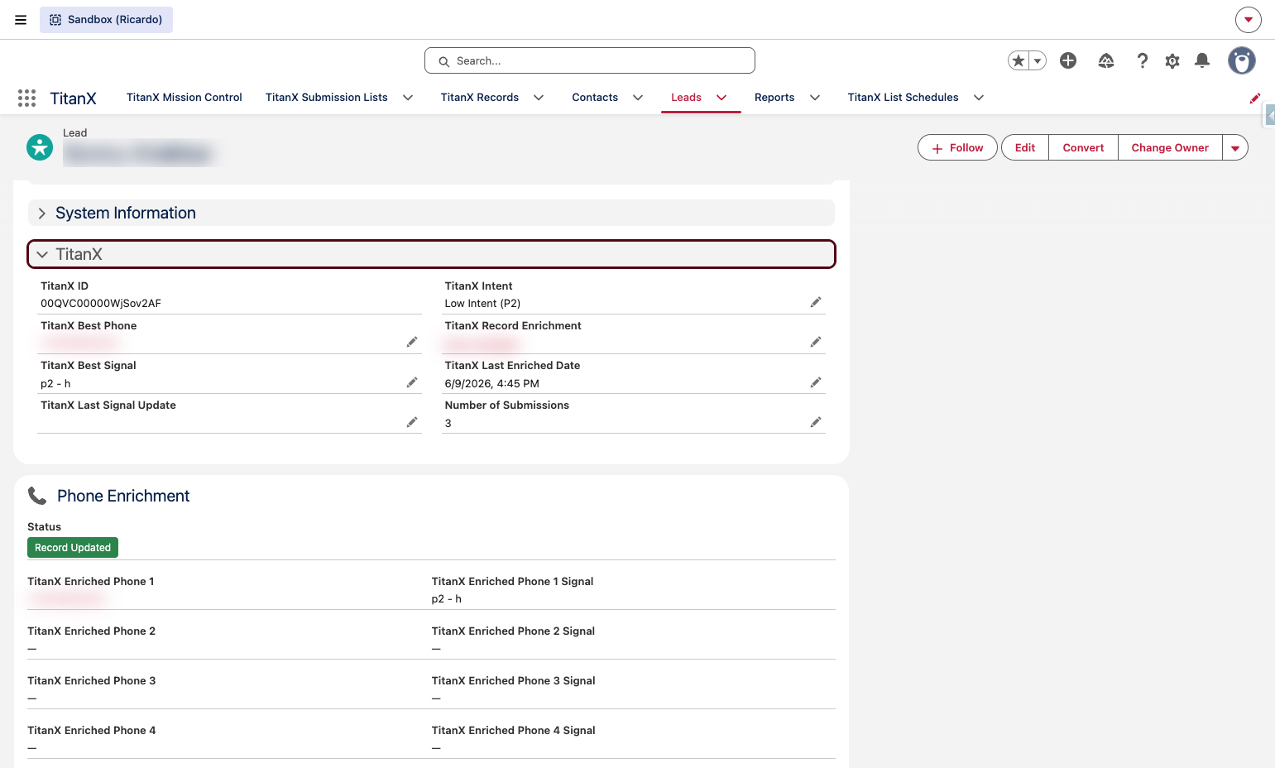
Task: Click the Change Owner button
Action: pos(1170,147)
